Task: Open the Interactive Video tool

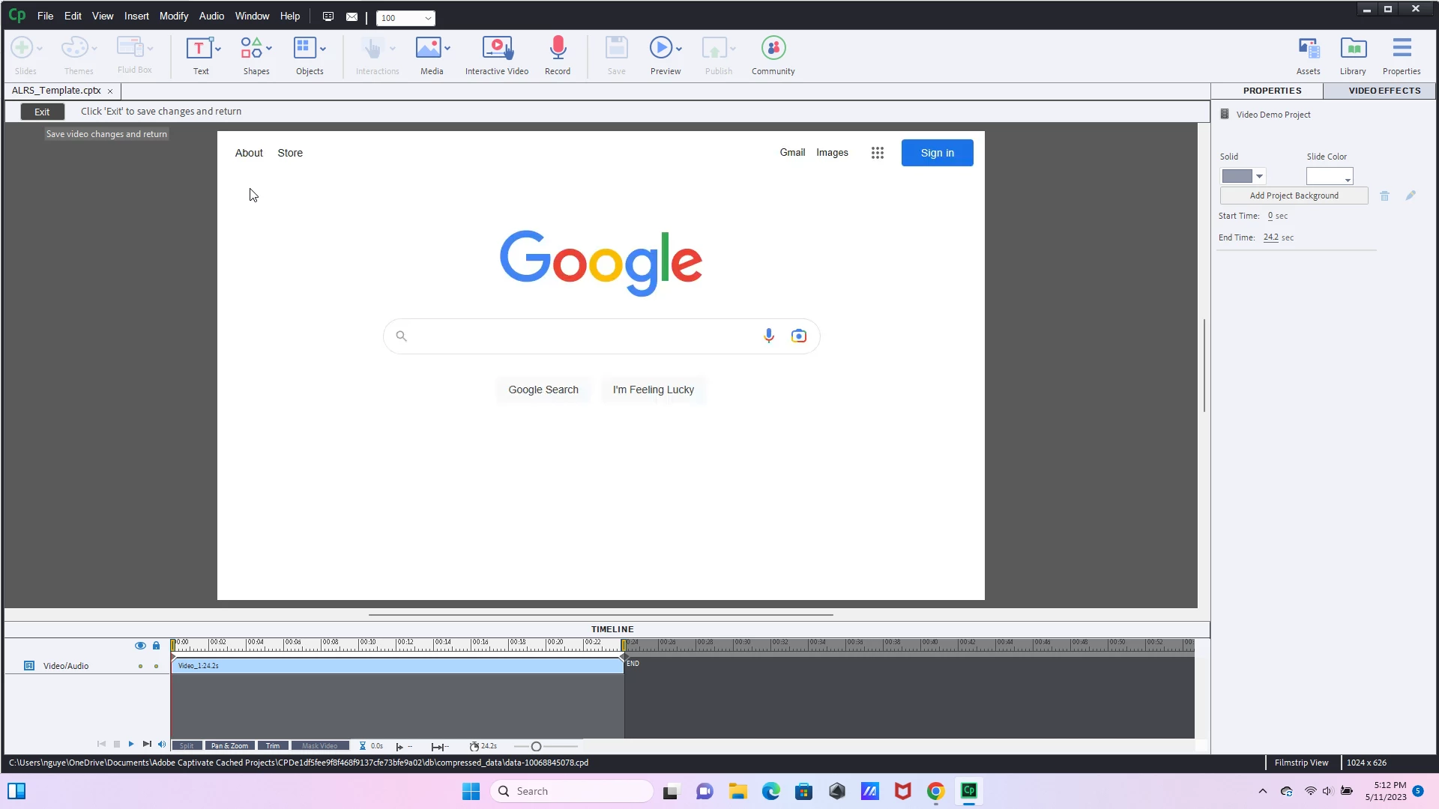Action: pos(496,49)
